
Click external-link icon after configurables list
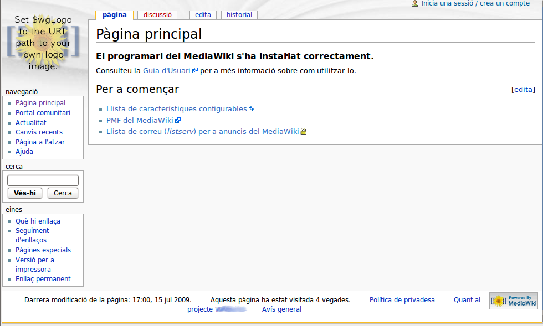click(252, 108)
